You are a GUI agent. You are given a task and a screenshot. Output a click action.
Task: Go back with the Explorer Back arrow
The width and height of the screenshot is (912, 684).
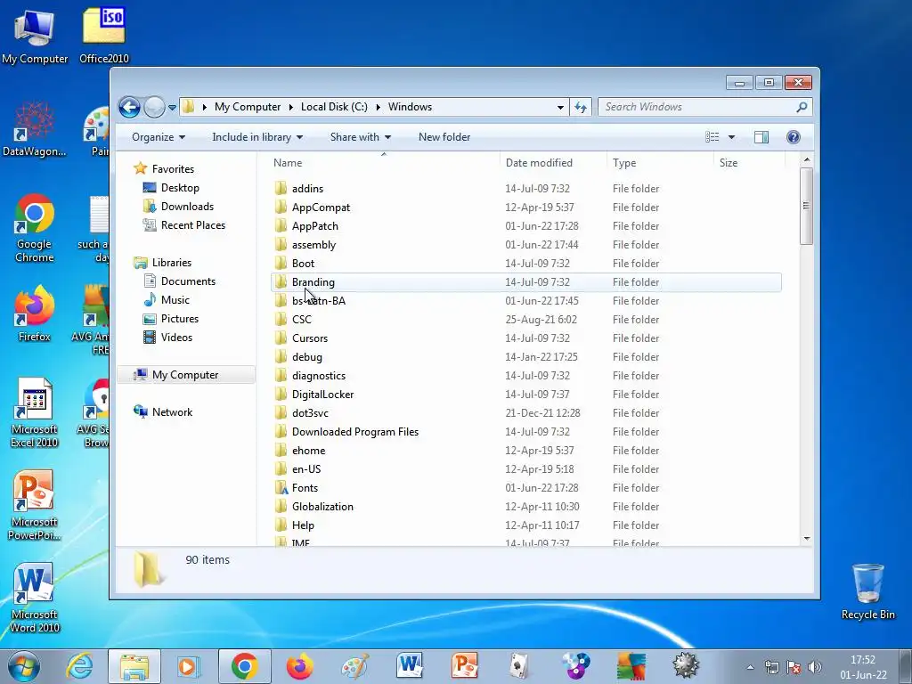[x=129, y=107]
